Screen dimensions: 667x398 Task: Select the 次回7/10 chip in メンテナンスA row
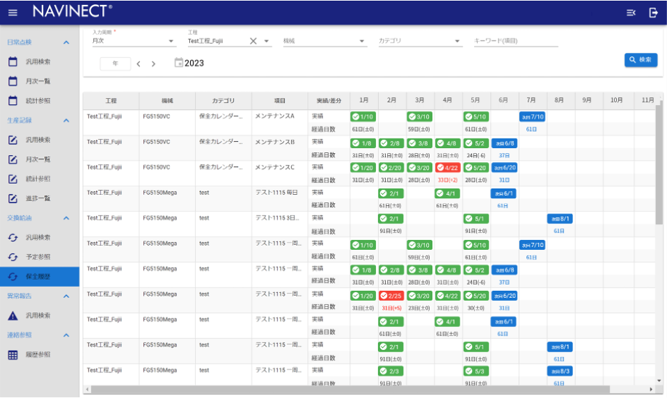[532, 116]
